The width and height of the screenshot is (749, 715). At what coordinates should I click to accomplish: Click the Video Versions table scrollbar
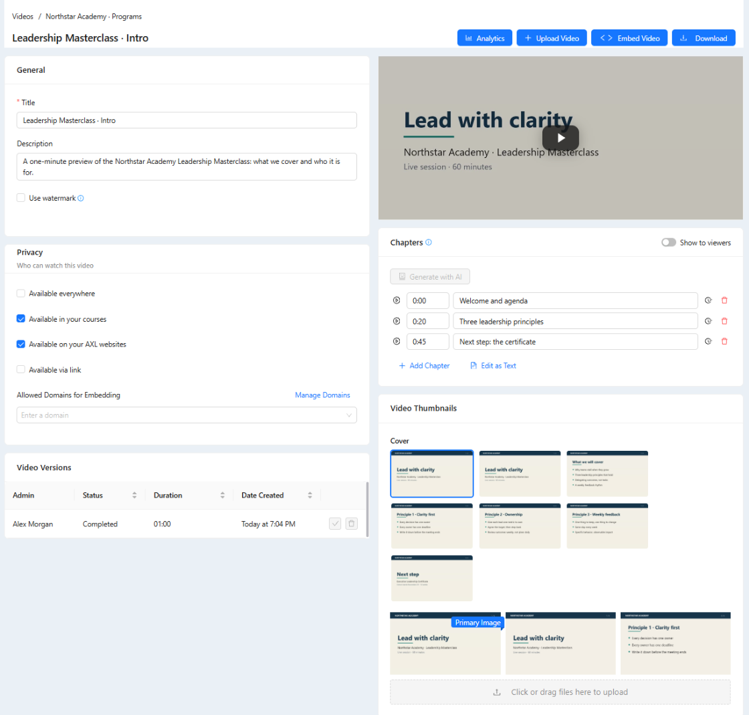(367, 509)
